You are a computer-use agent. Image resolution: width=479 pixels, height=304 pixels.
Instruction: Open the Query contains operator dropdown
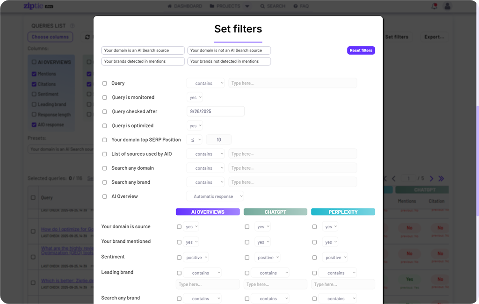point(205,83)
